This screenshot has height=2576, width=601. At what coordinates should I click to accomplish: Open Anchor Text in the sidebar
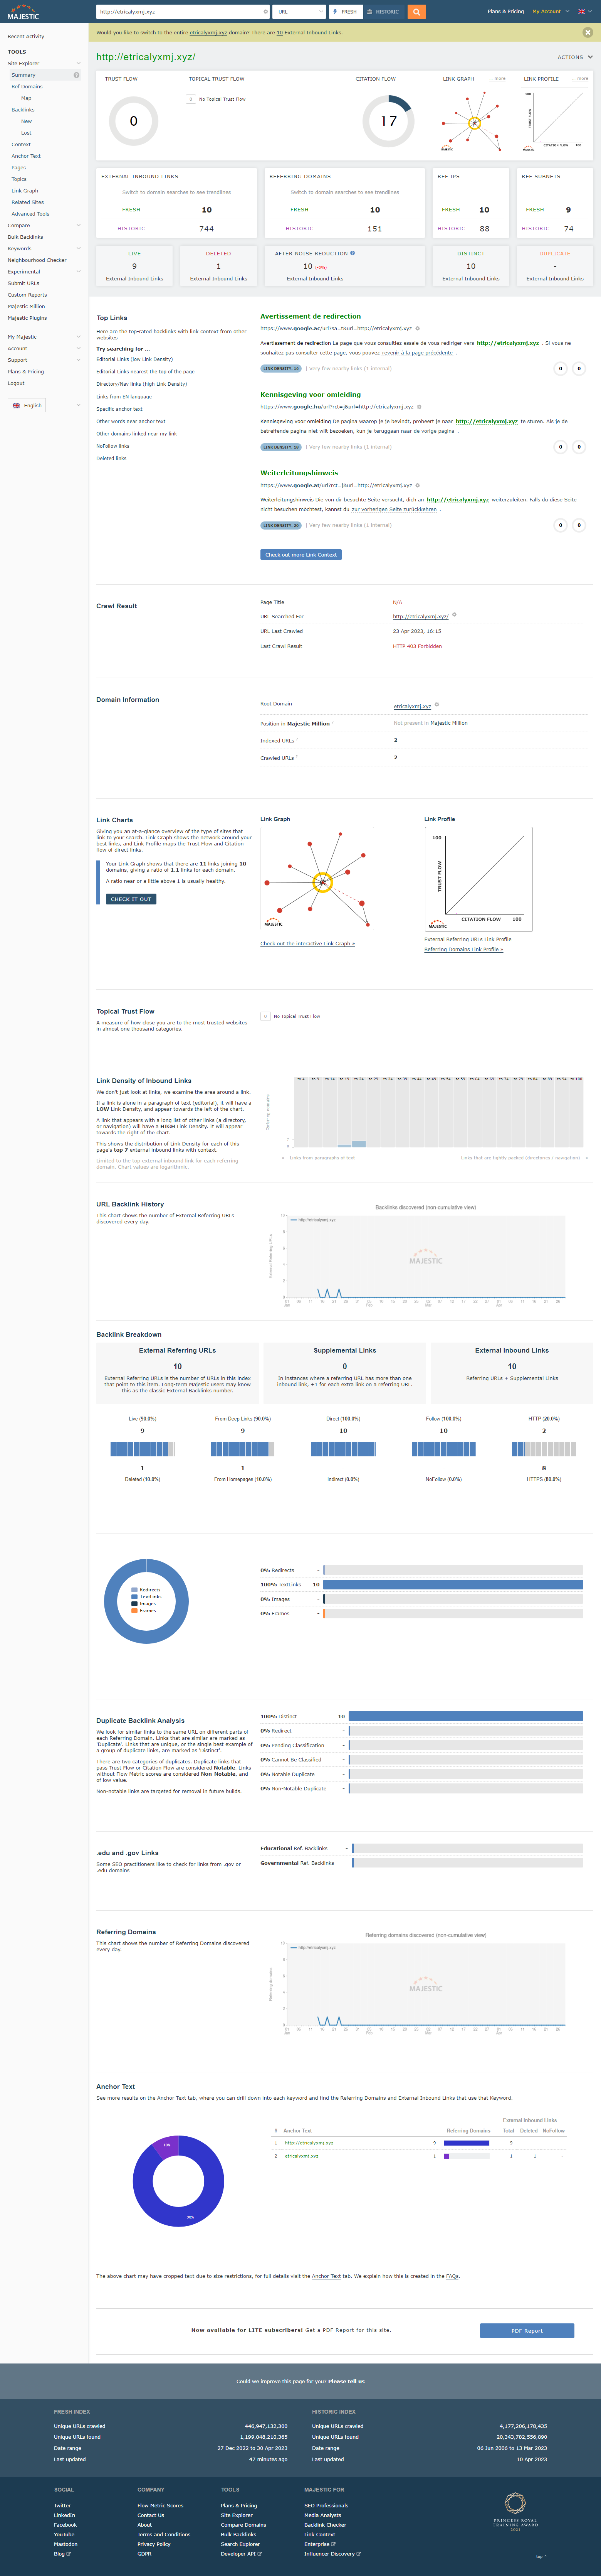[x=26, y=156]
